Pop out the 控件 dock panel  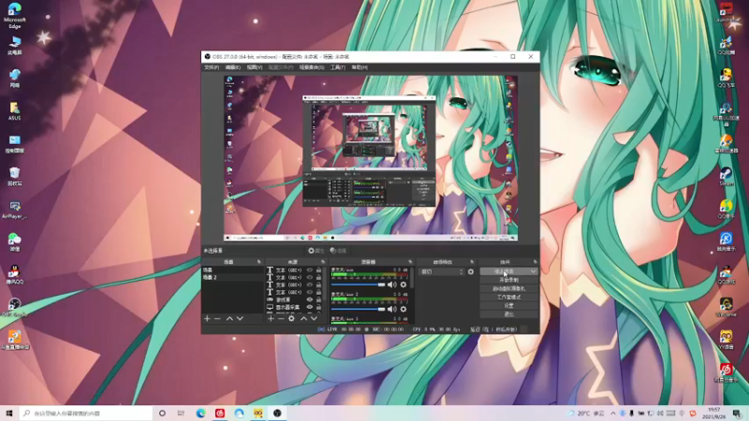(x=535, y=262)
